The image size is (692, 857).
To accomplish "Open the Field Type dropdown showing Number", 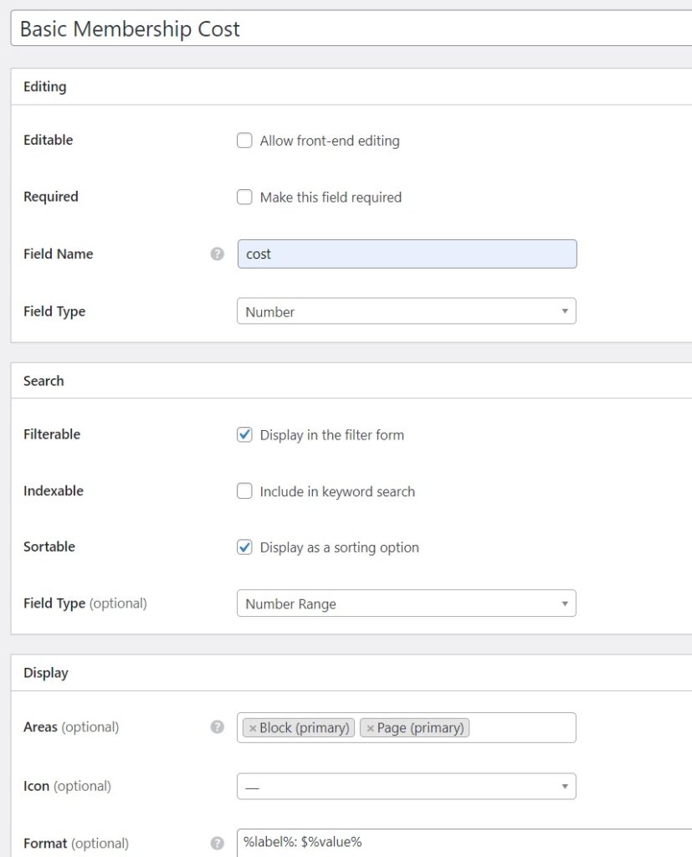I will pos(406,310).
